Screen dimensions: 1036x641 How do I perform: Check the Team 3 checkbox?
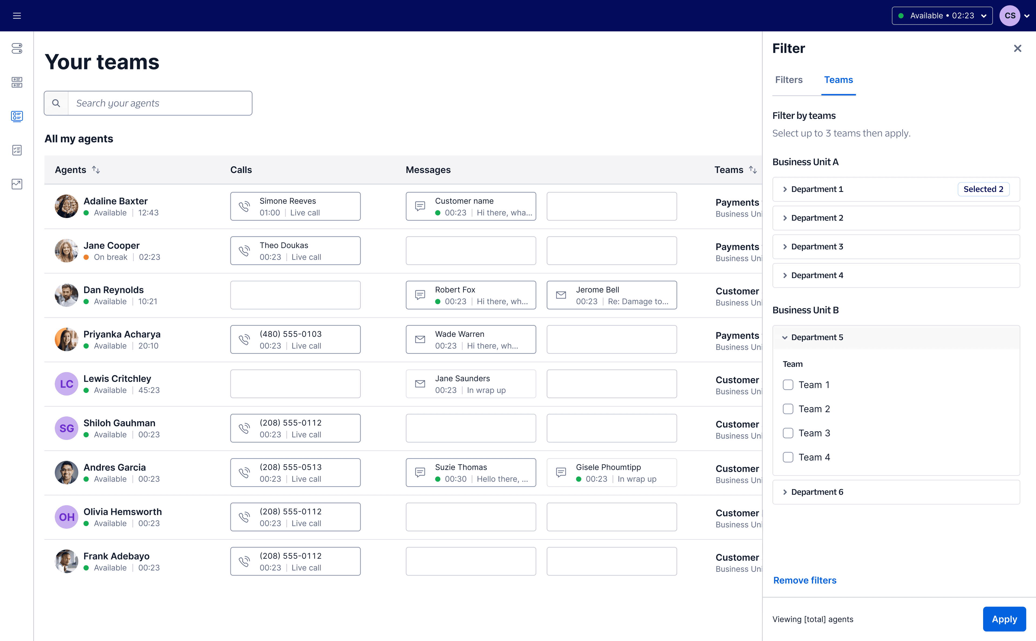click(x=788, y=433)
